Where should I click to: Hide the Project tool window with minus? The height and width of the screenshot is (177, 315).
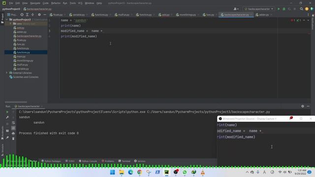tap(45, 15)
